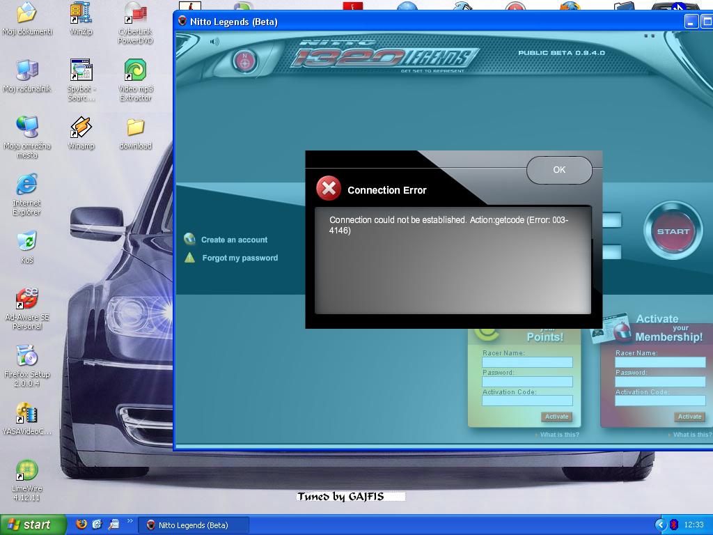Open the Create an account link
This screenshot has height=535, width=713.
click(234, 240)
